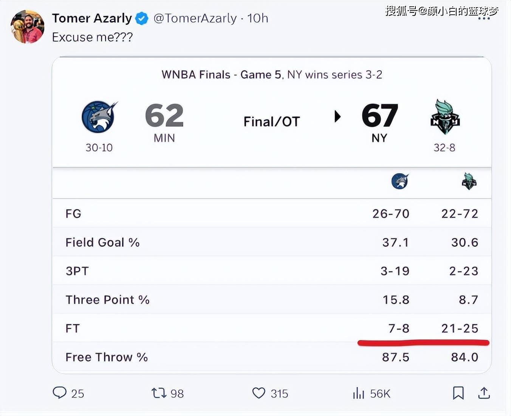Open Tomer Azarly's profile avatar

click(27, 27)
